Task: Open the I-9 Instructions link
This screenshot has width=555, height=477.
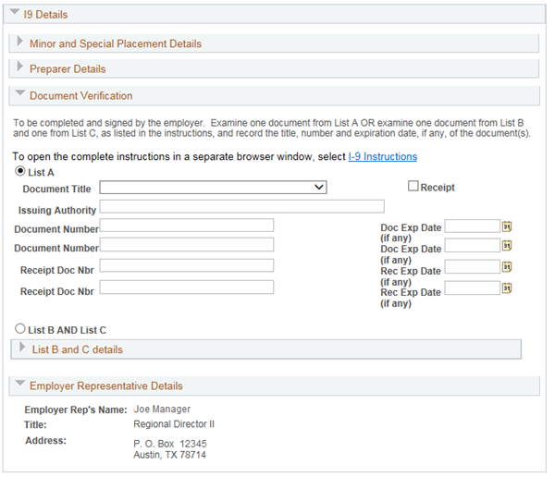Action: (382, 157)
